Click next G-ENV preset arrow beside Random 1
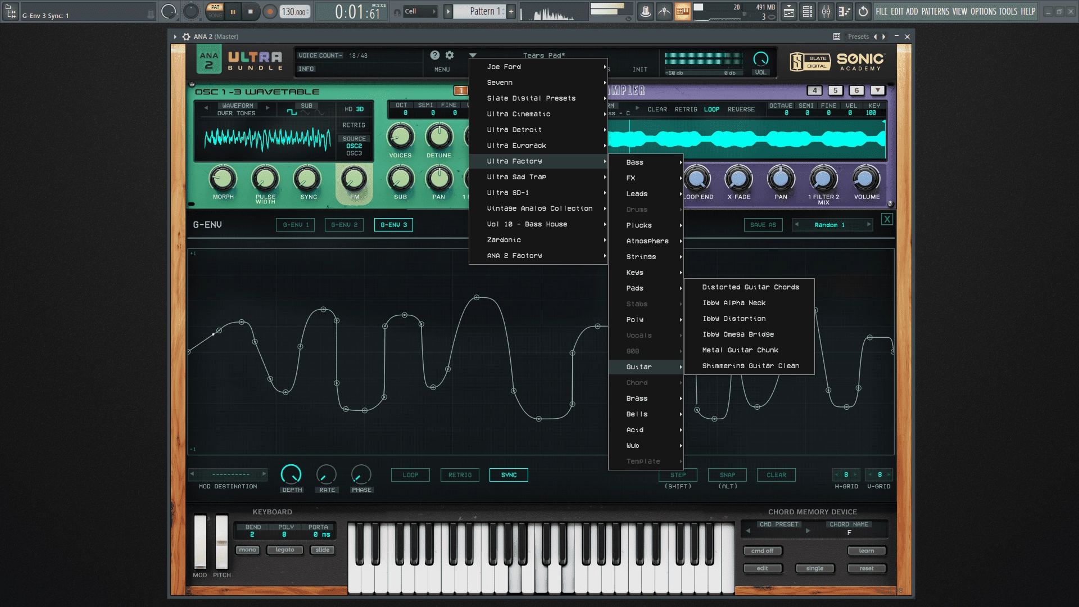Image resolution: width=1079 pixels, height=607 pixels. (x=869, y=224)
